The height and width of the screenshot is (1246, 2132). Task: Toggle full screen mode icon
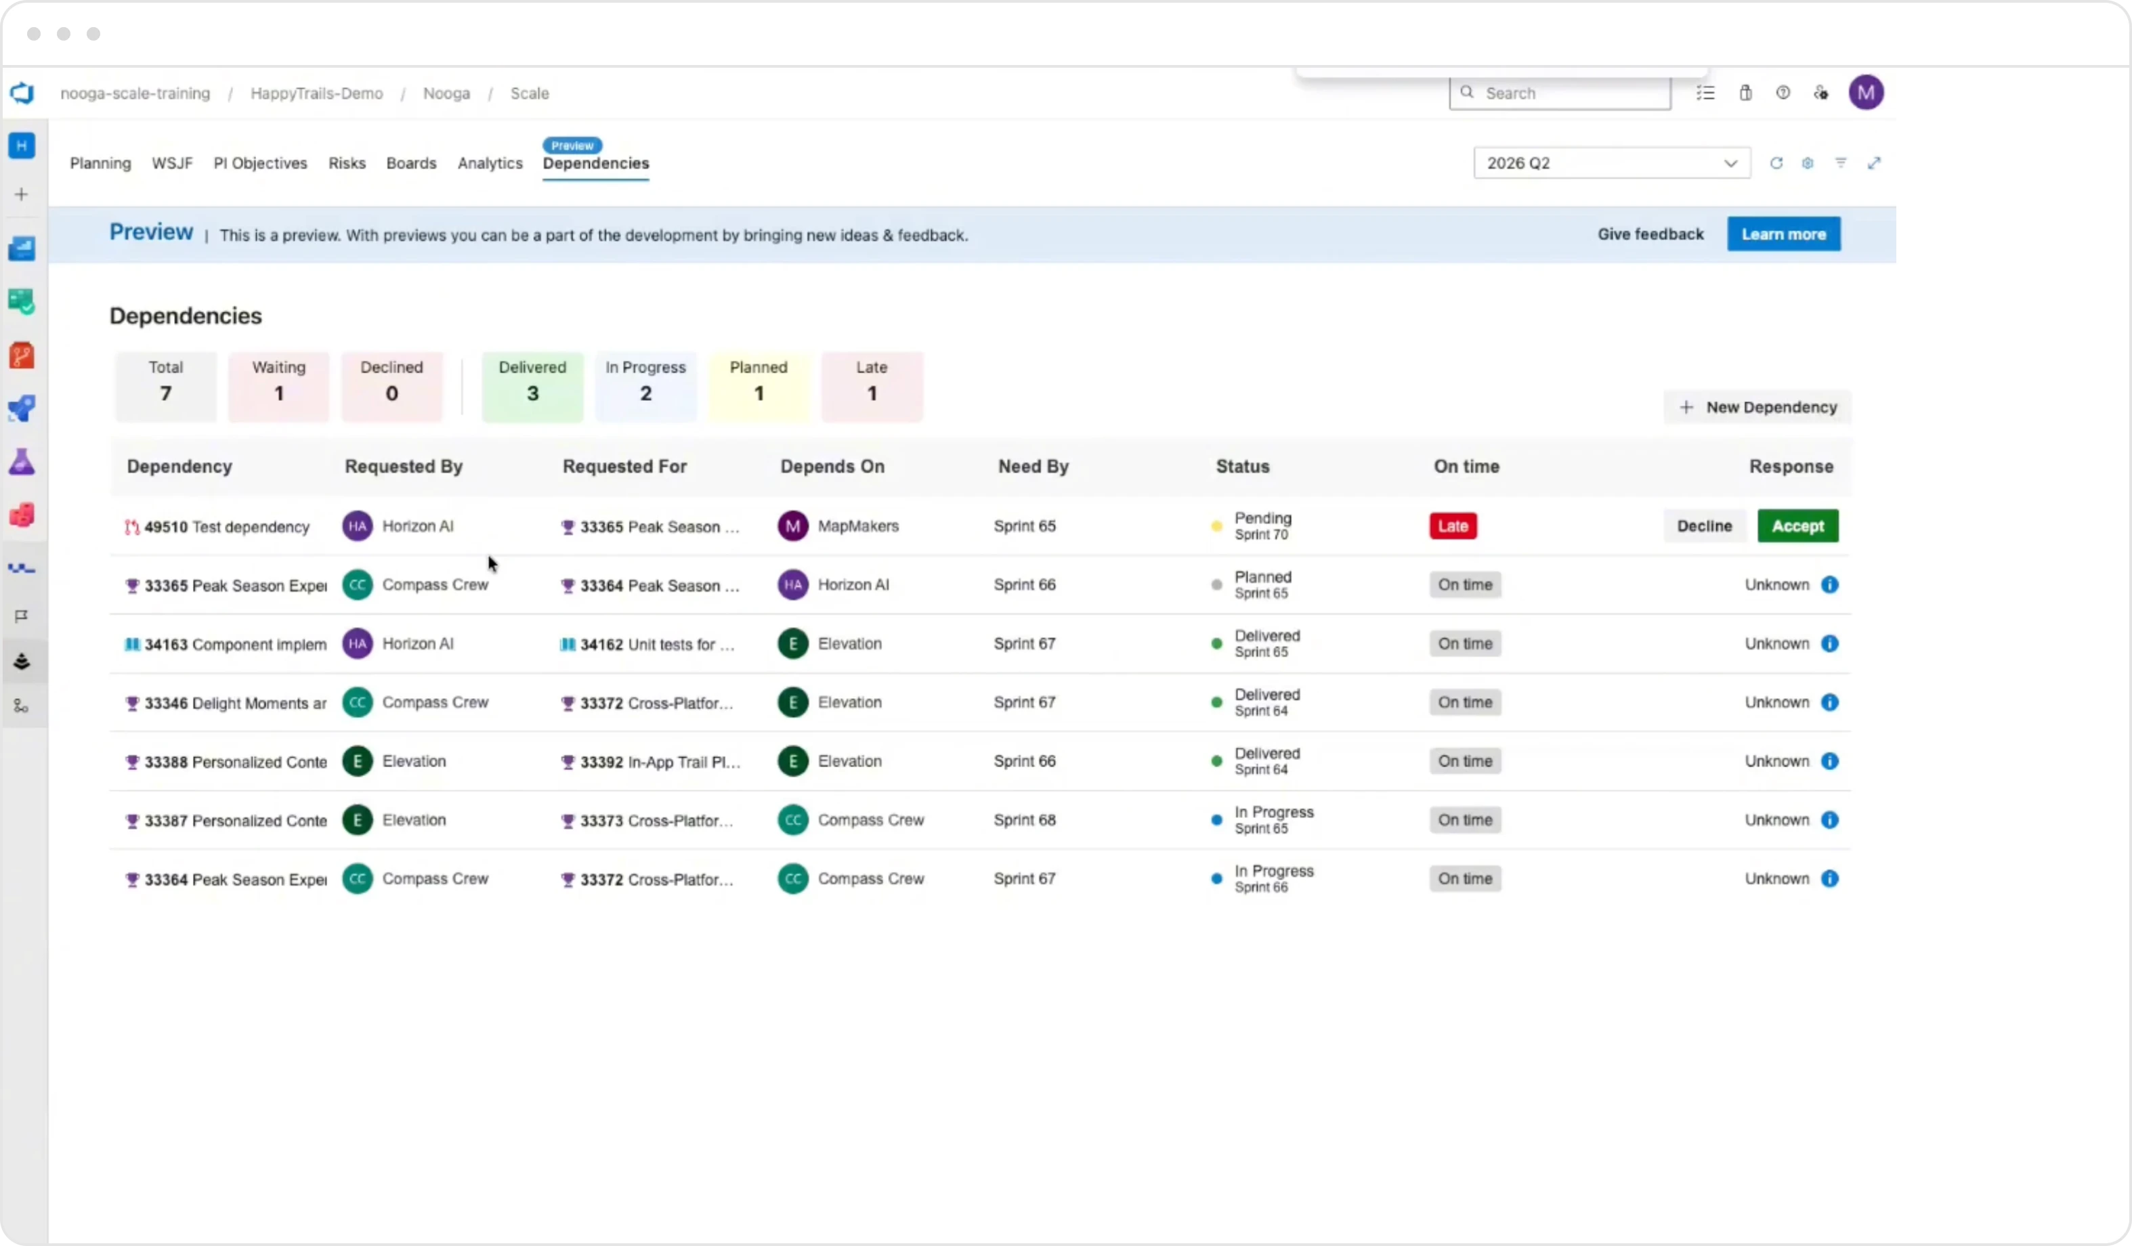click(x=1874, y=163)
